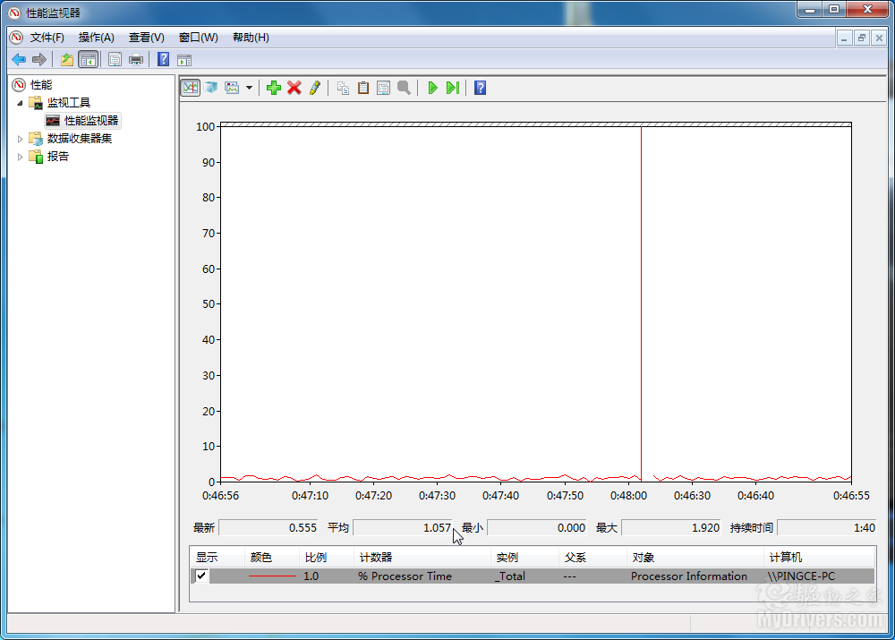Uncheck the % Processor Time display checkbox
Image resolution: width=895 pixels, height=640 pixels.
(201, 576)
